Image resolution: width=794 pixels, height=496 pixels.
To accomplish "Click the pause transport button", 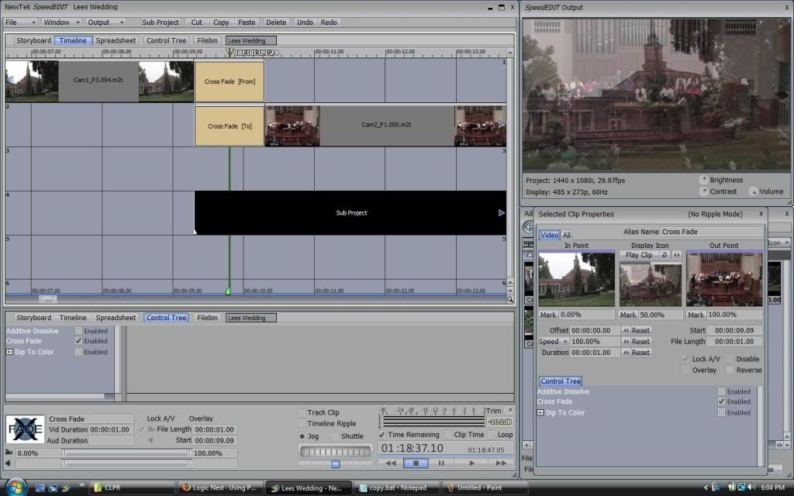I will coord(441,463).
